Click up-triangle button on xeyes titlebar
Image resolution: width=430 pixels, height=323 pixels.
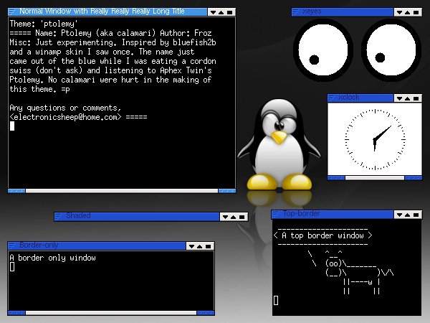[x=408, y=12]
